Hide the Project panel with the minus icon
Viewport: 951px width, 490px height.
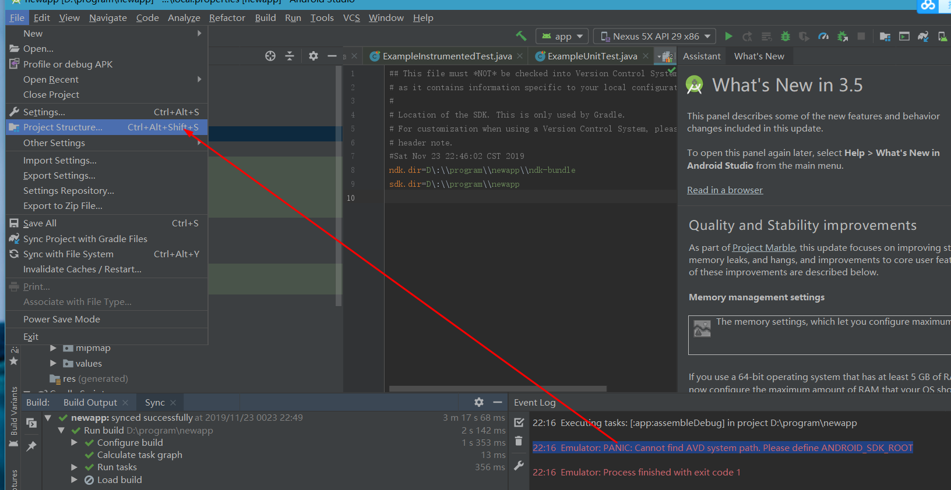[332, 56]
